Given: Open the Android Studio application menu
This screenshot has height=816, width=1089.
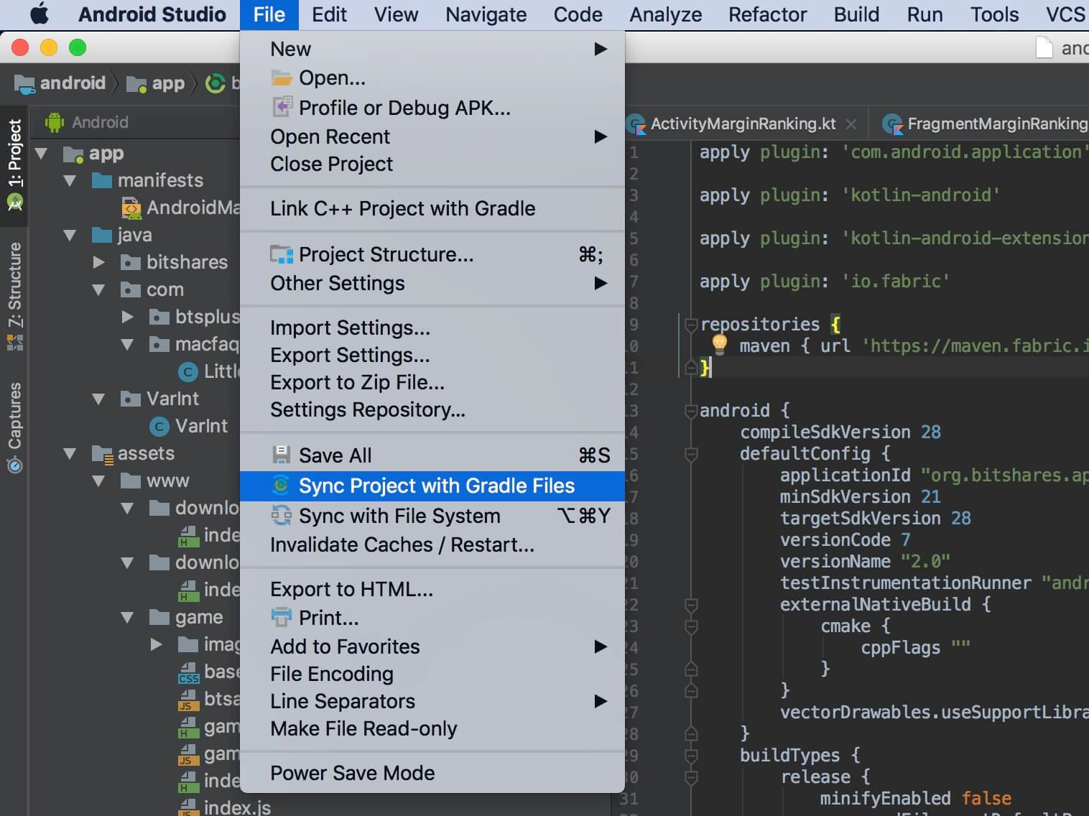Looking at the screenshot, I should pyautogui.click(x=152, y=14).
